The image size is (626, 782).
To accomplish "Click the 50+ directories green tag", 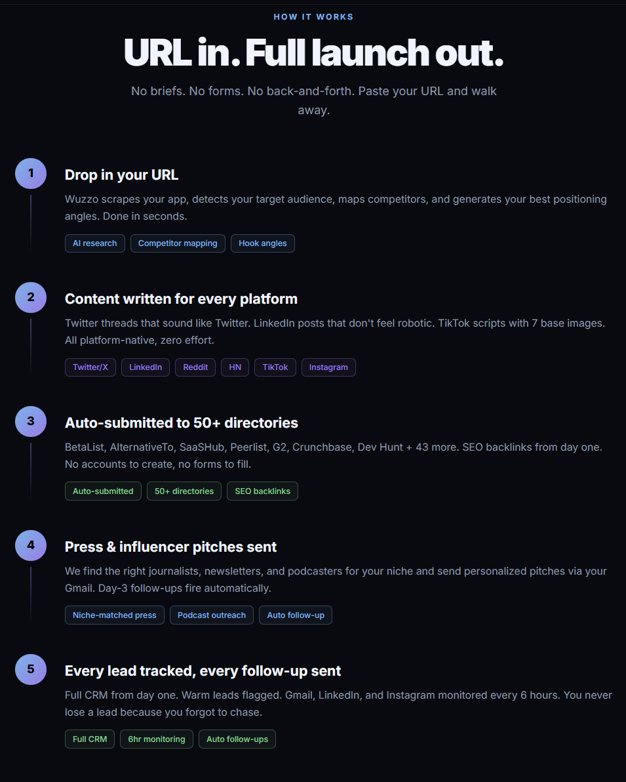I will pos(184,491).
